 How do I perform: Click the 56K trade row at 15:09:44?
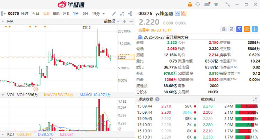(167, 106)
